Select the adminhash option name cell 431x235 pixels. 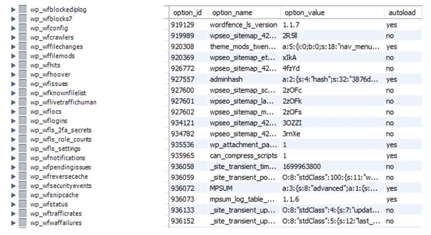click(x=244, y=79)
